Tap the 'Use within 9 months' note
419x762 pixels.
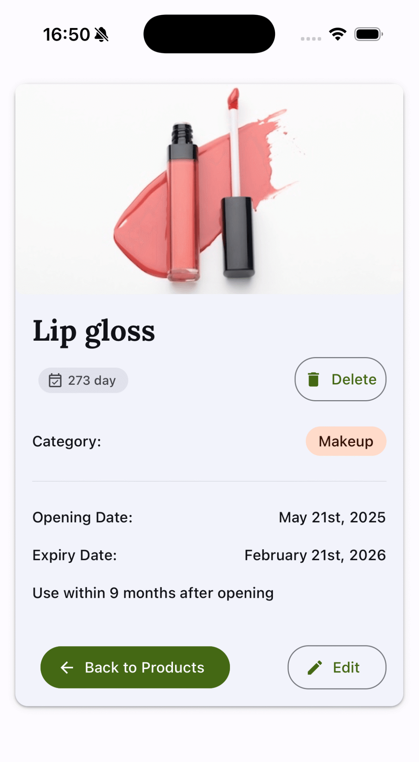pos(153,593)
